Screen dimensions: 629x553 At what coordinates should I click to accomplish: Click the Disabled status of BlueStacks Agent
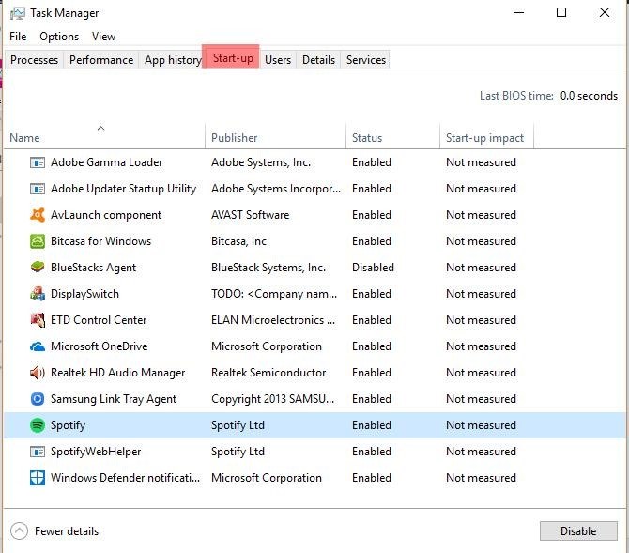[373, 268]
